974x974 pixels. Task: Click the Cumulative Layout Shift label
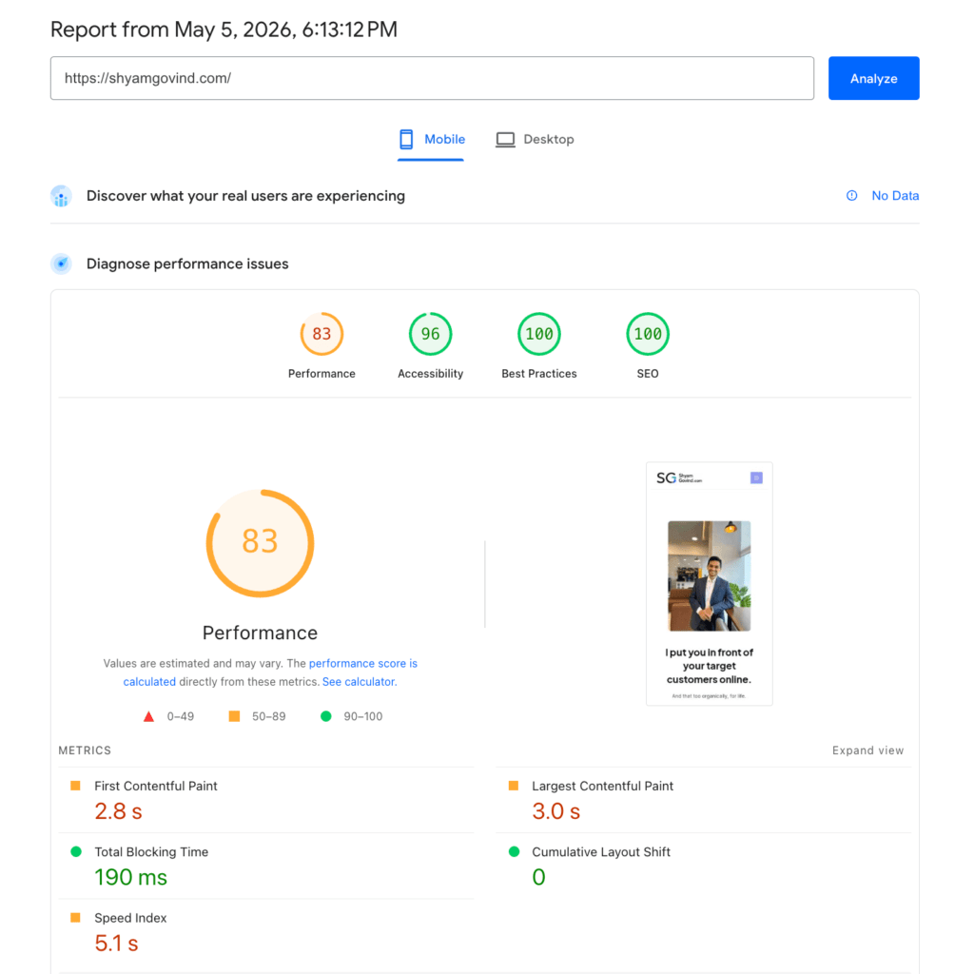(x=601, y=851)
